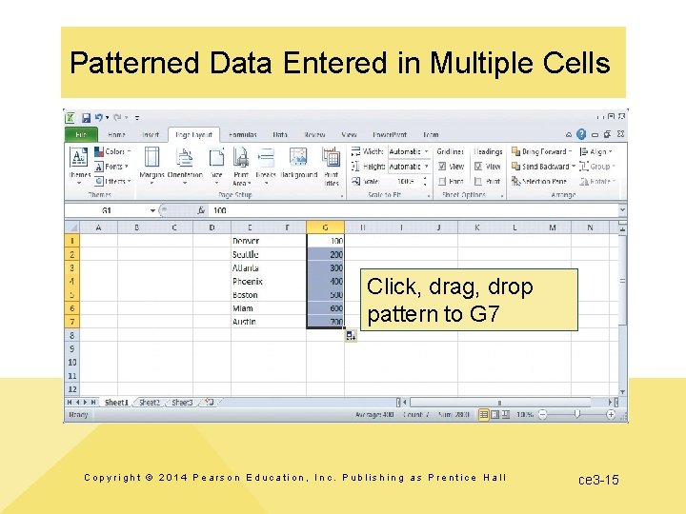Viewport: 686px width, 514px height.
Task: Open Page Setup dialog launcher
Action: pyautogui.click(x=342, y=196)
